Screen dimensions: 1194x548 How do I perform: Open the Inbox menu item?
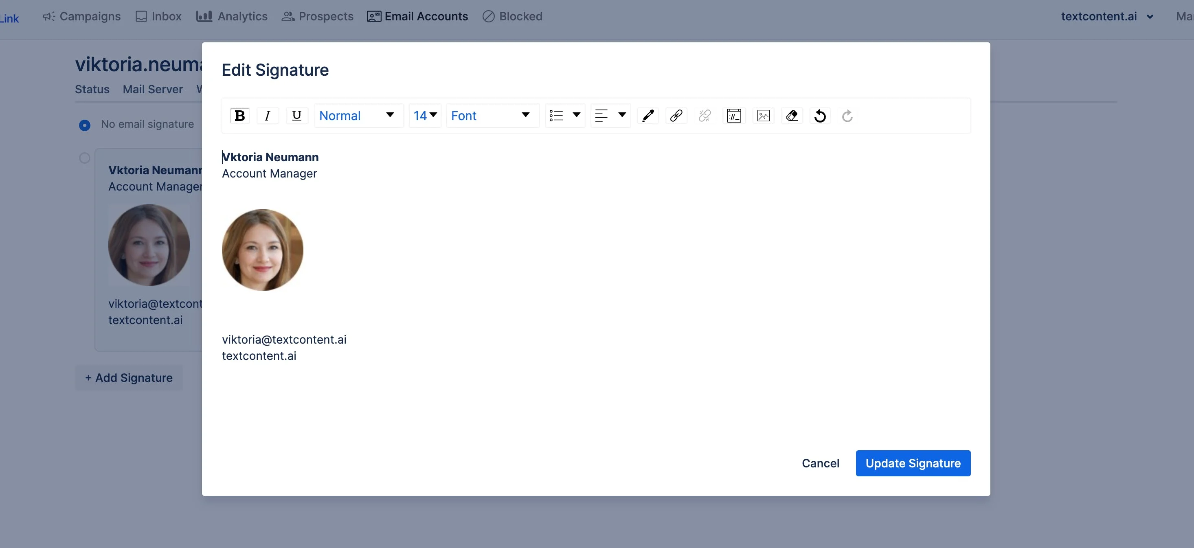click(x=158, y=16)
